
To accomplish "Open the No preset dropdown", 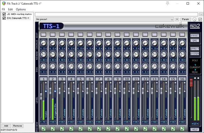I will [105, 19].
